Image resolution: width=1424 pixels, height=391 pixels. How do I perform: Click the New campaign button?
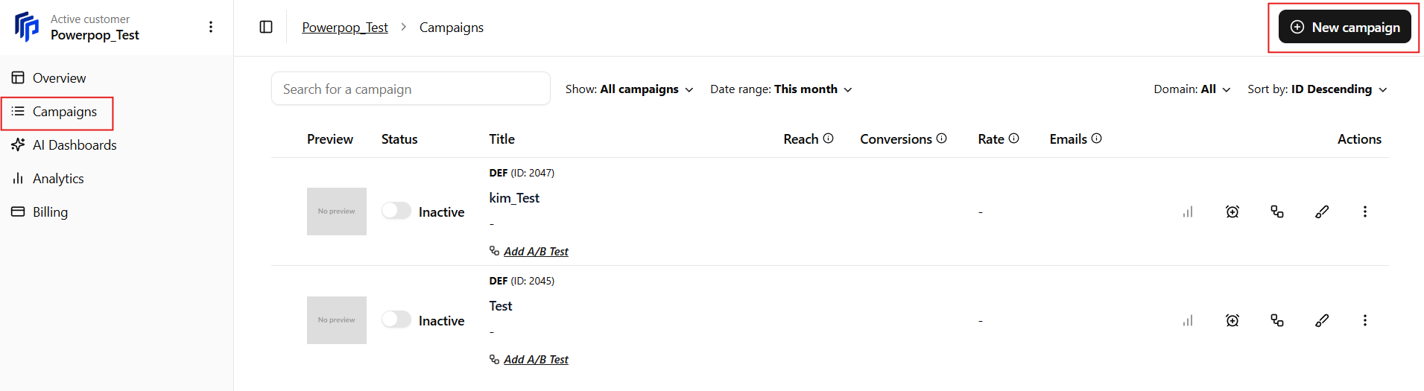(x=1344, y=27)
